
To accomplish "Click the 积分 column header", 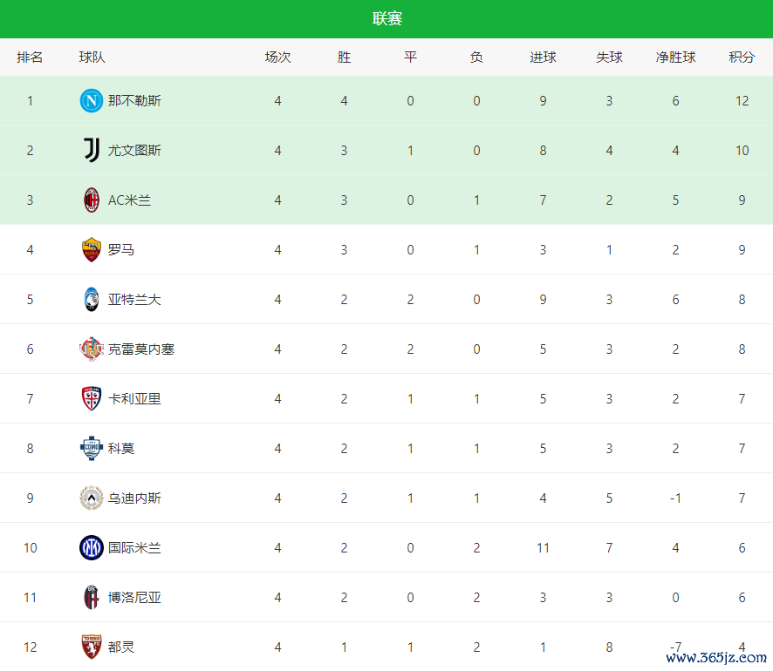I will [742, 58].
